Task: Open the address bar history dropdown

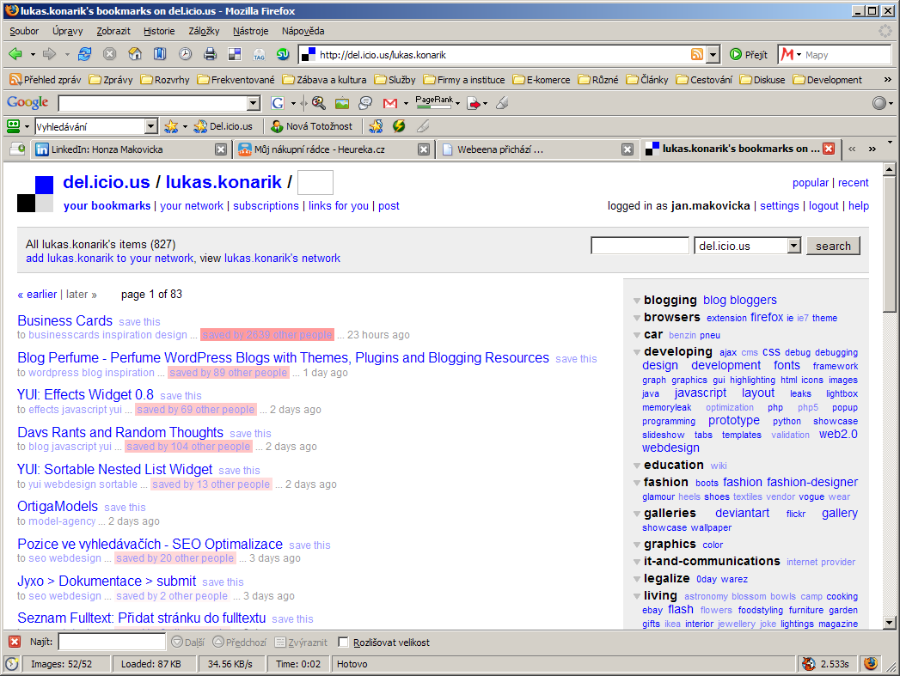Action: [x=713, y=54]
